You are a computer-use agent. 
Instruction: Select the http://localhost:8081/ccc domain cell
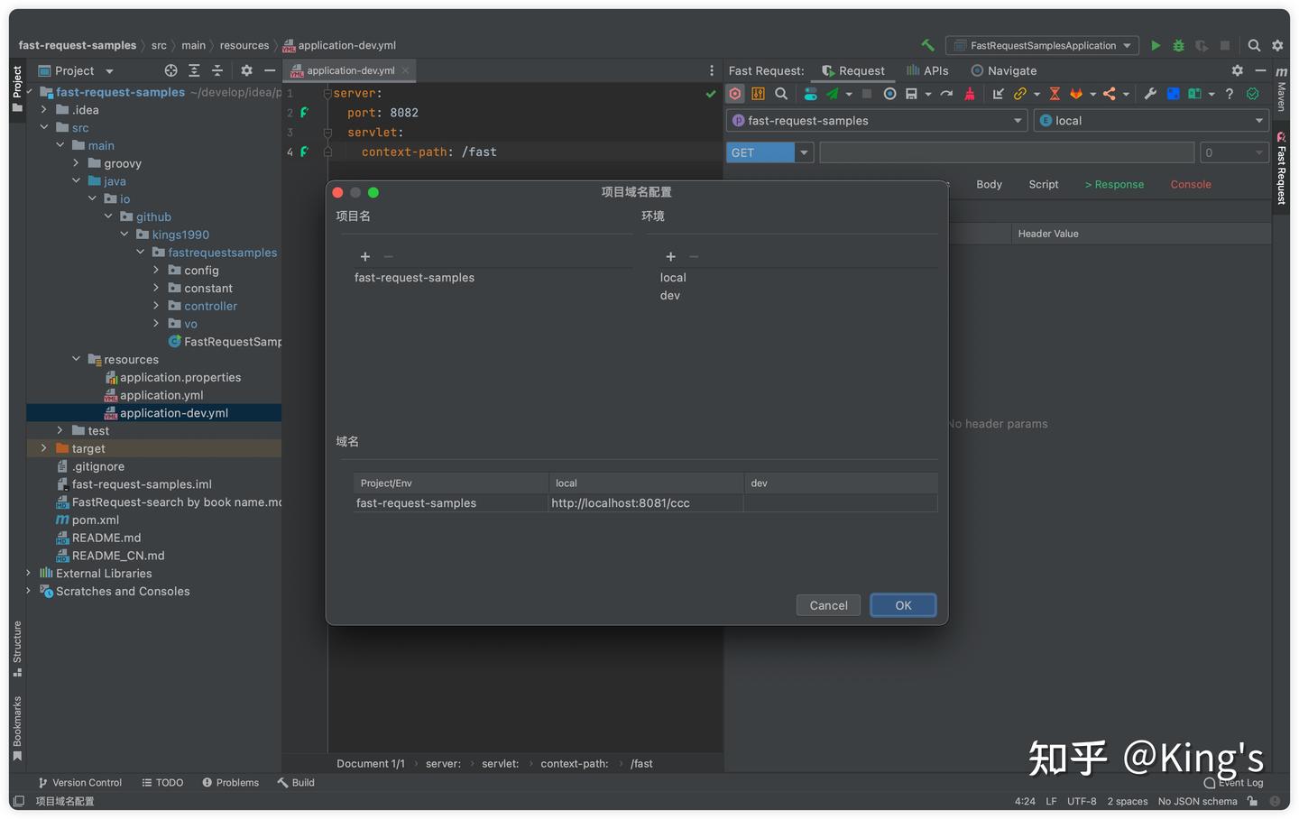(x=646, y=503)
